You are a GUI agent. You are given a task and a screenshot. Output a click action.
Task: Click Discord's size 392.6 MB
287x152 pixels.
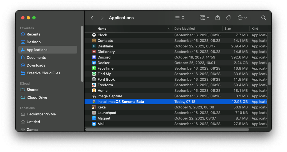[x=239, y=57]
